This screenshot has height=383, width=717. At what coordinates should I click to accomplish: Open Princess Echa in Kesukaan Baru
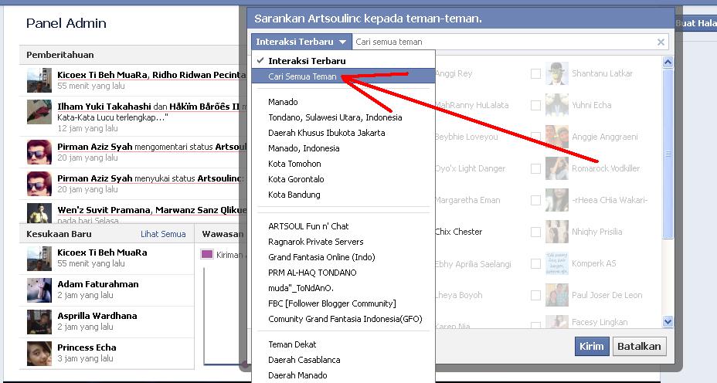(87, 347)
